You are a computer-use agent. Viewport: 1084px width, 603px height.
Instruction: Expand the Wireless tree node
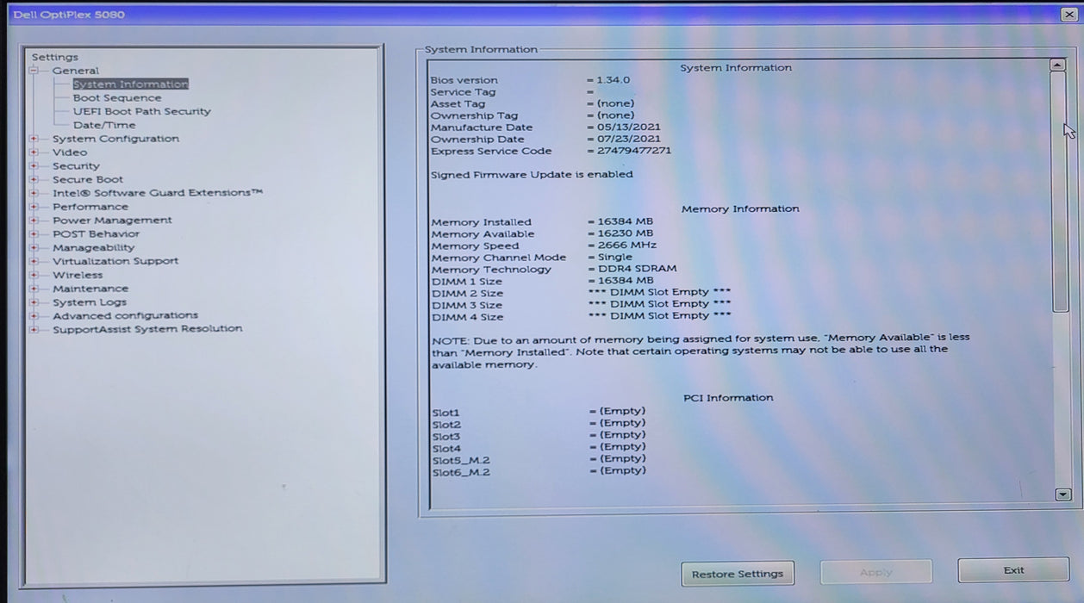tap(34, 275)
